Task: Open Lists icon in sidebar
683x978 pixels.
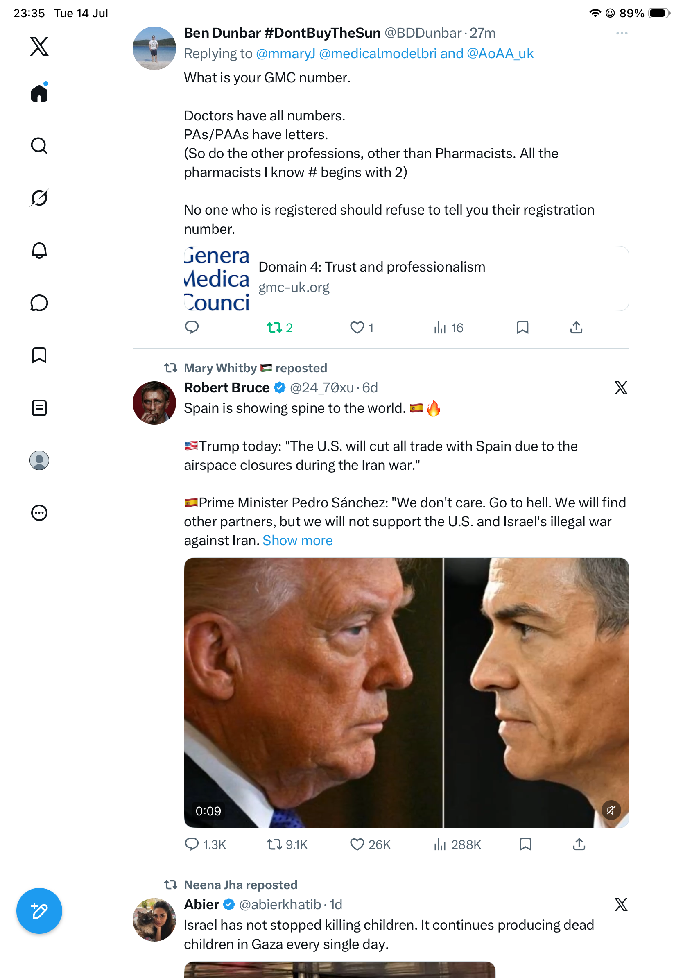Action: [39, 407]
